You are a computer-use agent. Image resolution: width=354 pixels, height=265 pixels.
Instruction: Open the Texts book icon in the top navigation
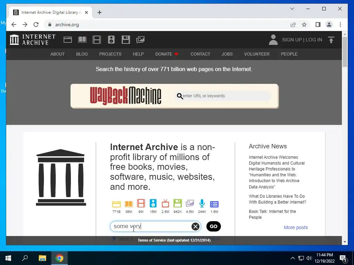(x=82, y=40)
